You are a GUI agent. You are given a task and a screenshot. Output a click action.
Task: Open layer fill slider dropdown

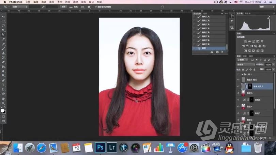273,69
